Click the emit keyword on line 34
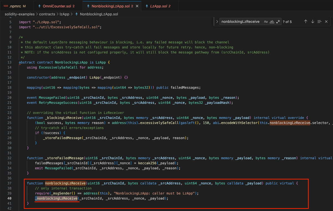The height and width of the screenshot is (211, 333). 39,168
